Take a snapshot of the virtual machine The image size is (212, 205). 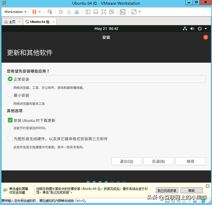point(60,12)
